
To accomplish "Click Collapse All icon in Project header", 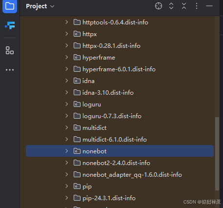I will coord(184,6).
